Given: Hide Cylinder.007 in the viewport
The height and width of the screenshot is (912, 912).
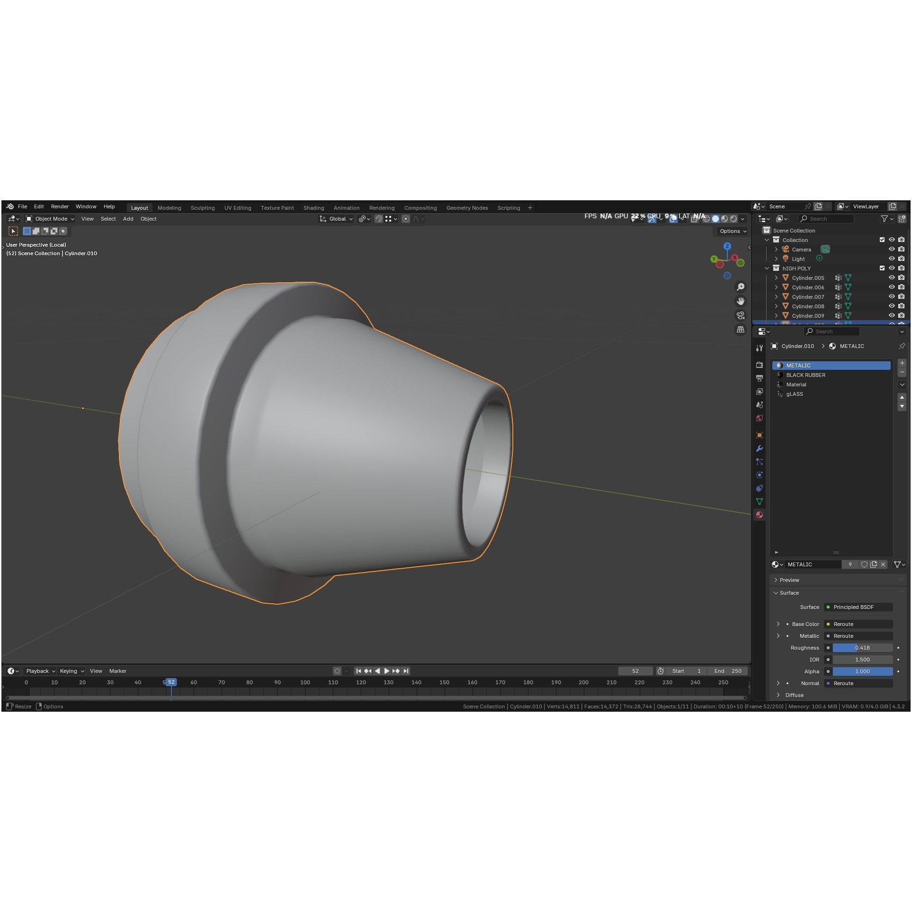Looking at the screenshot, I should click(892, 297).
